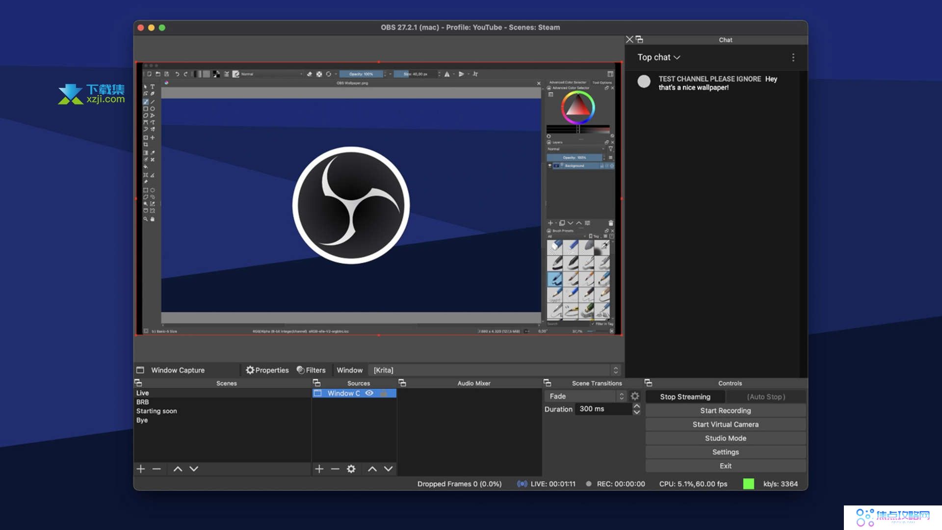Open transition settings with the gear icon
942x530 pixels.
tap(635, 396)
